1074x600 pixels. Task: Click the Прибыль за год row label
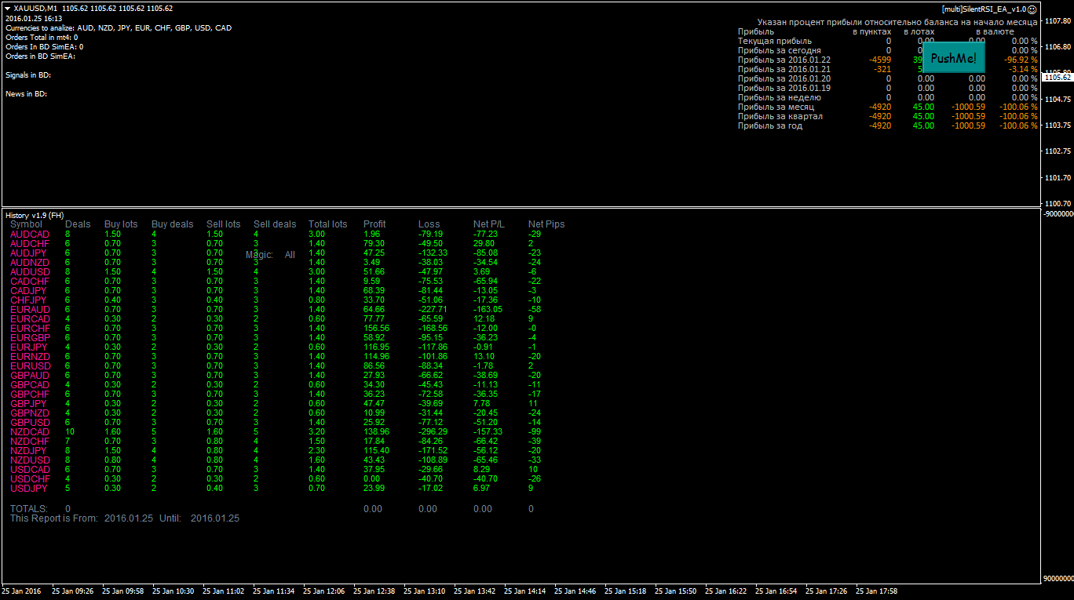770,125
